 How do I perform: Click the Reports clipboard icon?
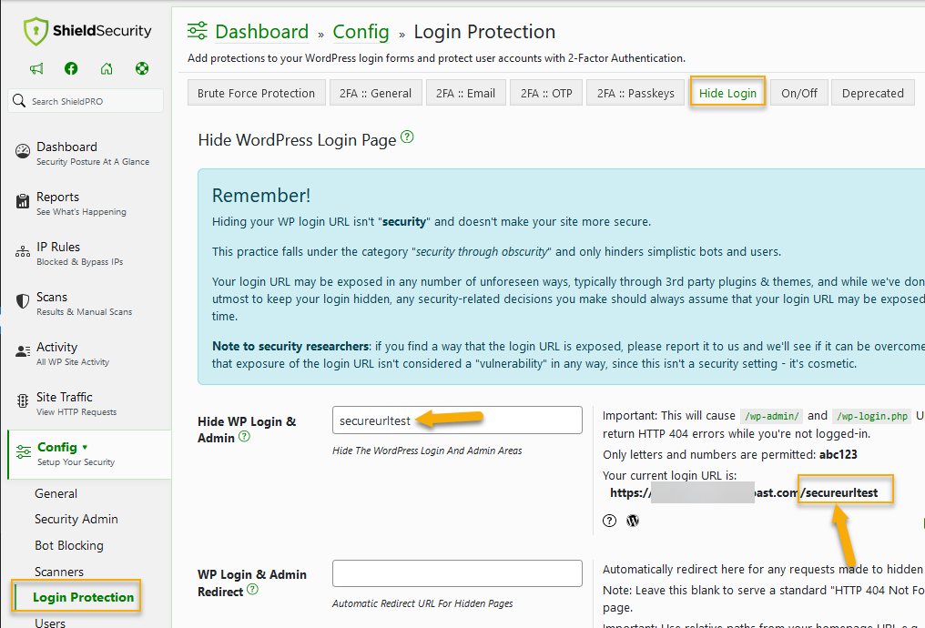tap(23, 202)
